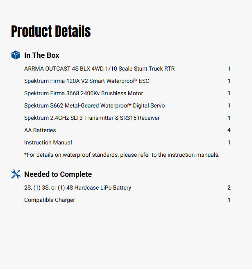Click the ARRMA OUTCAST 4S BLX truck item

[x=99, y=69]
